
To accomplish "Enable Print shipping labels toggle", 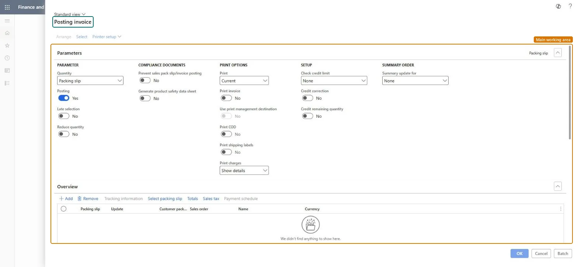I will (226, 152).
